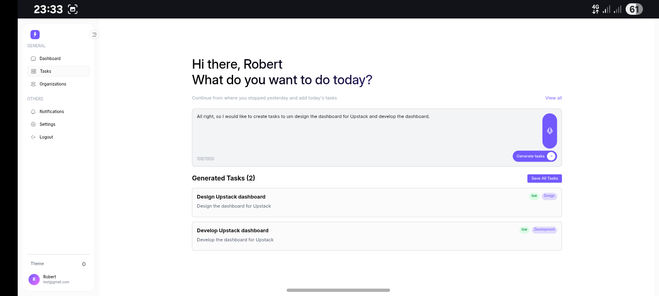659x296 pixels.
Task: Click the Generate tasks button
Action: point(535,156)
